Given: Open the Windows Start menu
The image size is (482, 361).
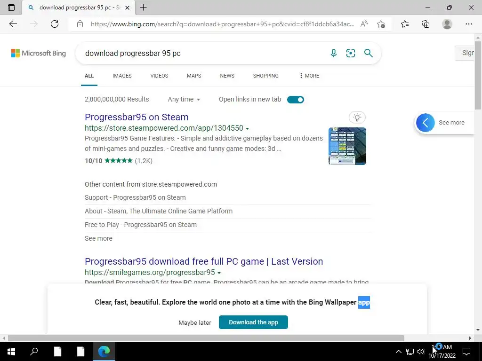Looking at the screenshot, I should 11,351.
